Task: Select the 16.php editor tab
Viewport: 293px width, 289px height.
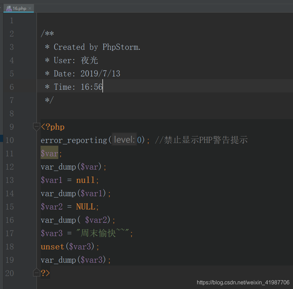Action: [18, 9]
